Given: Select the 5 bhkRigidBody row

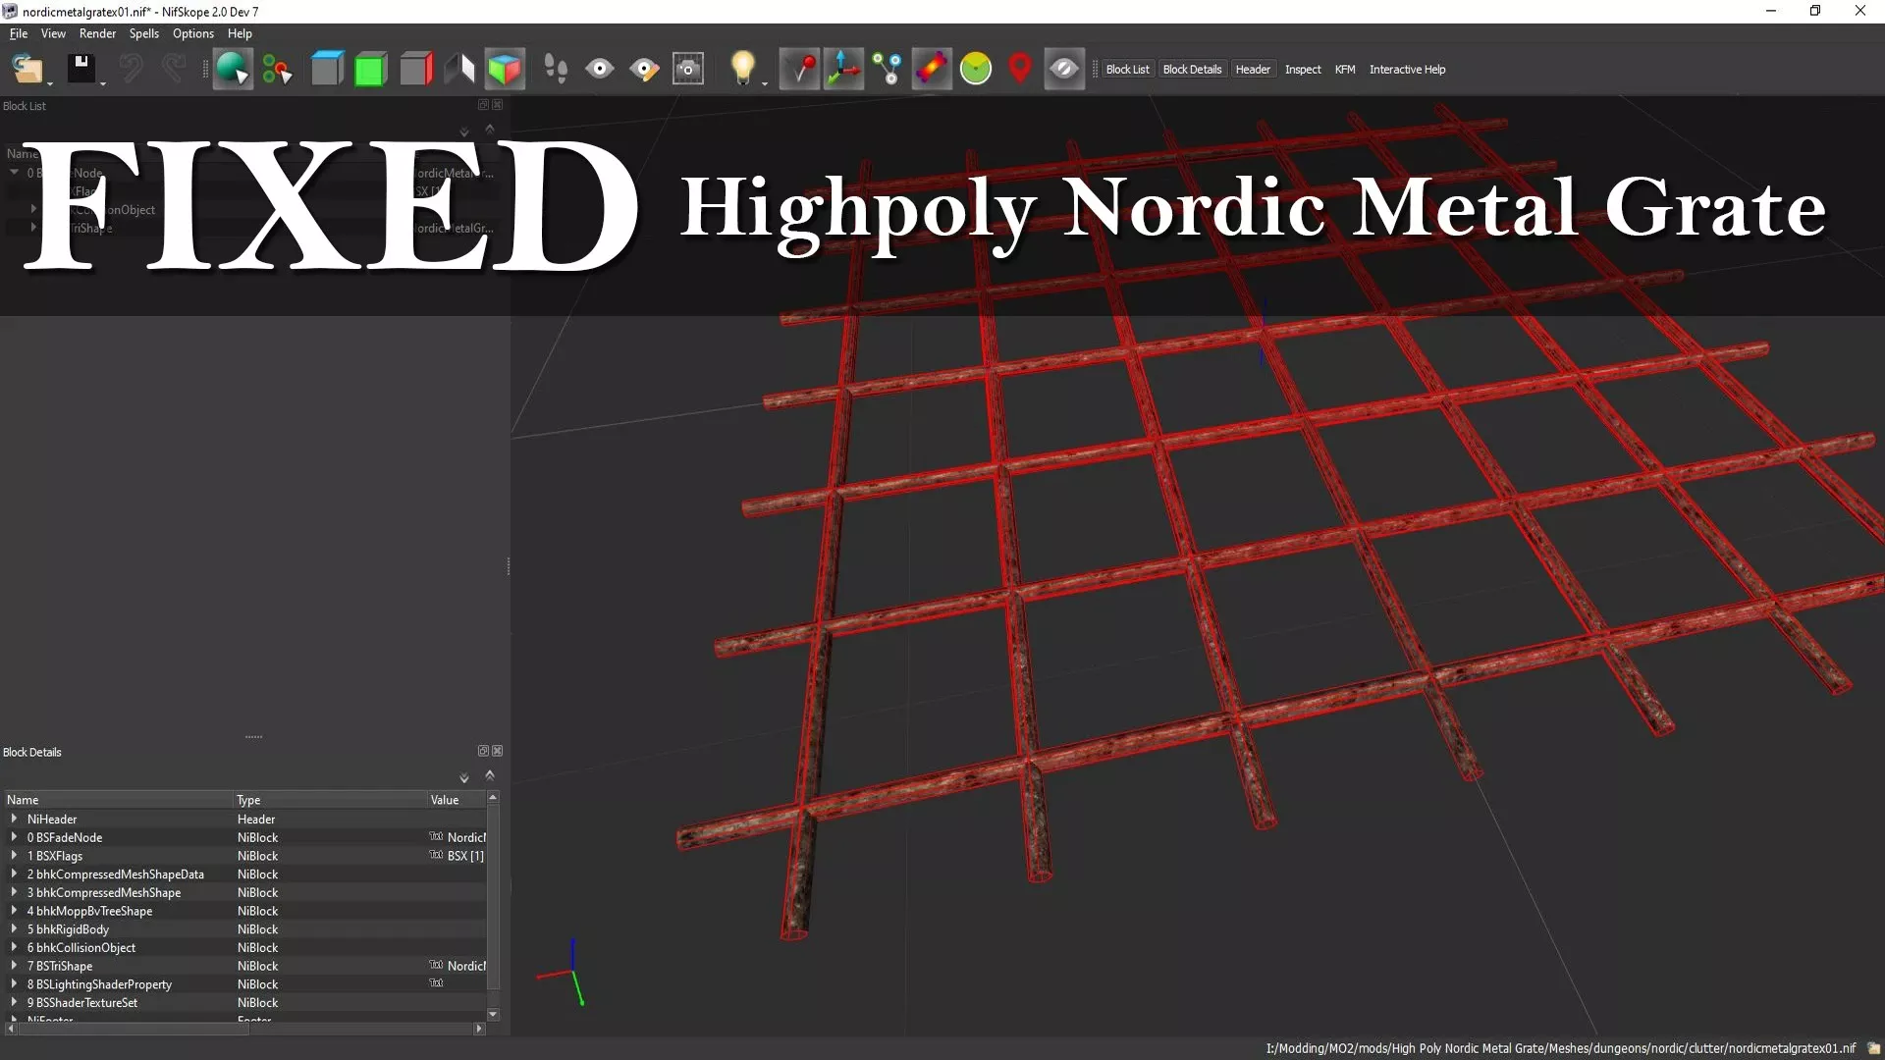Looking at the screenshot, I should (x=245, y=929).
